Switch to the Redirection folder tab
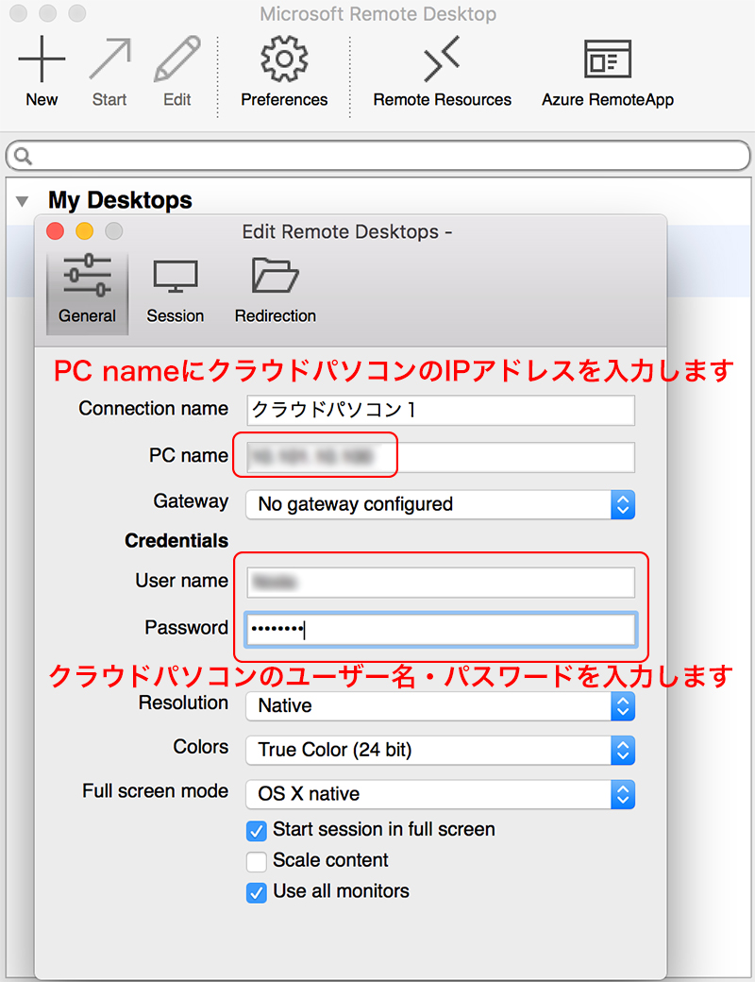 [276, 293]
